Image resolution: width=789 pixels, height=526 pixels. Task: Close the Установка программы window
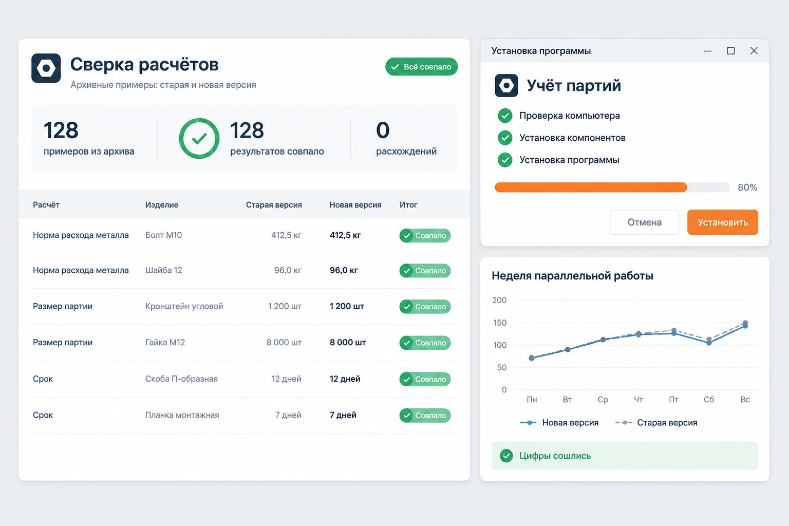(754, 51)
